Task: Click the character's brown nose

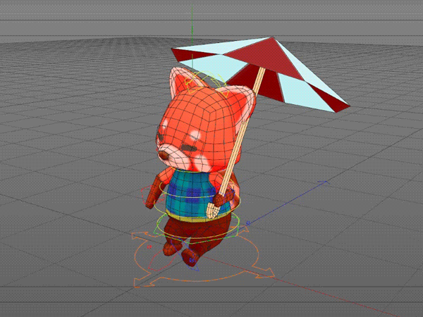Action: pos(163,155)
